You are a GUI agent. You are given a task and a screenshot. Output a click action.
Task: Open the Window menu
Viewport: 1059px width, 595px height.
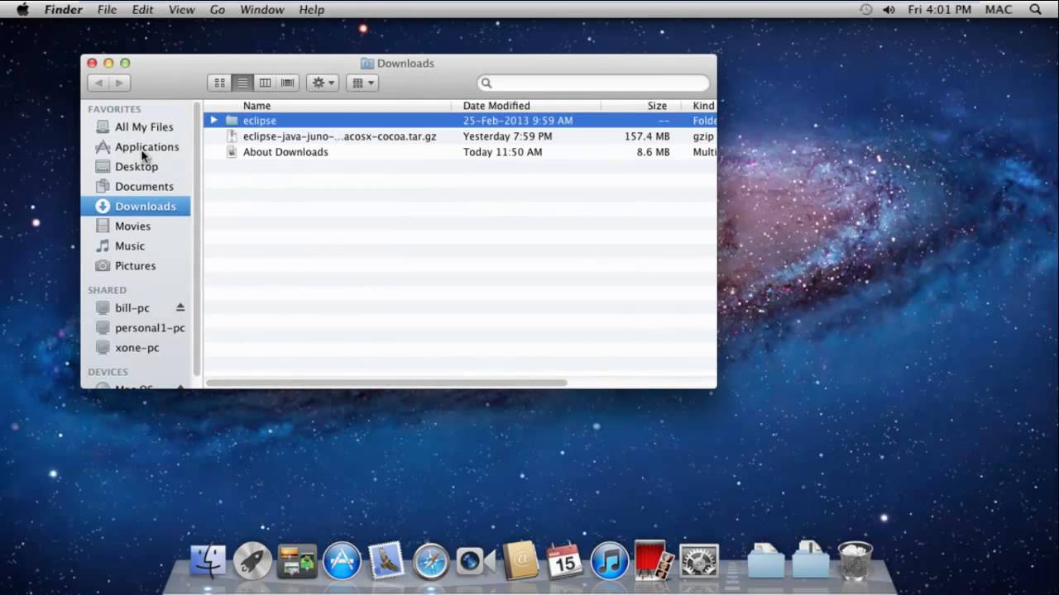(x=262, y=9)
